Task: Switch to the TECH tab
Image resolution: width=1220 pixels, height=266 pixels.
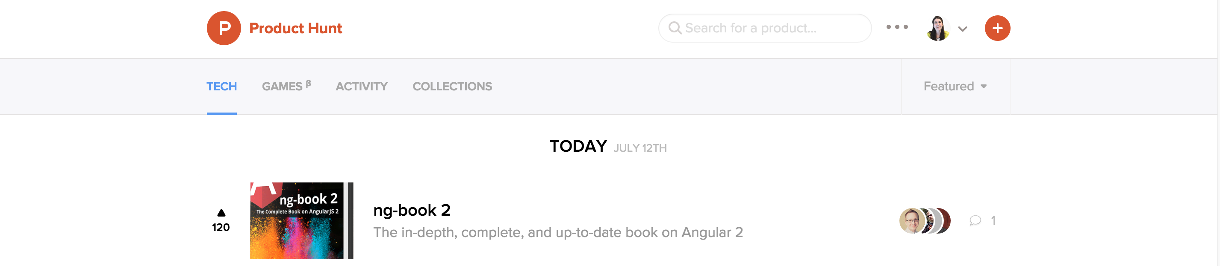Action: tap(222, 87)
